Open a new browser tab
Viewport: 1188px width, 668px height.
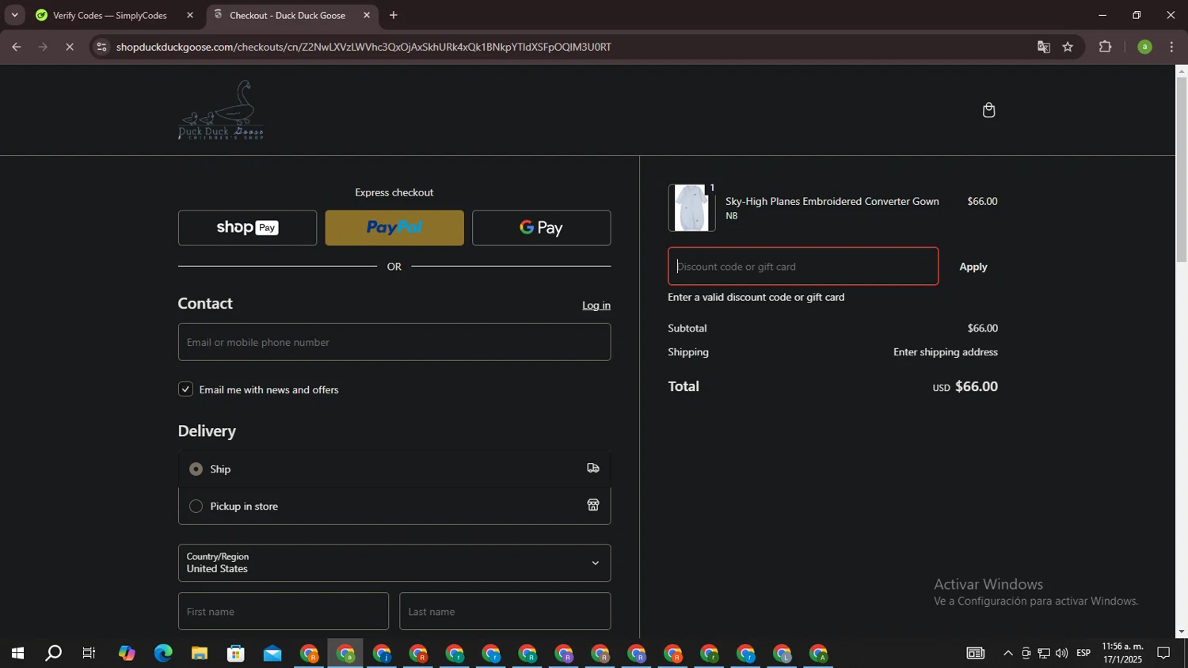pyautogui.click(x=393, y=15)
